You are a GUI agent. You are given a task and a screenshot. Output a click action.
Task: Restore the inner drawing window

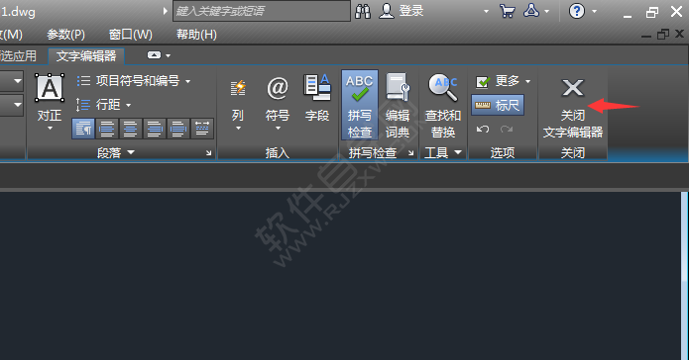point(662,35)
